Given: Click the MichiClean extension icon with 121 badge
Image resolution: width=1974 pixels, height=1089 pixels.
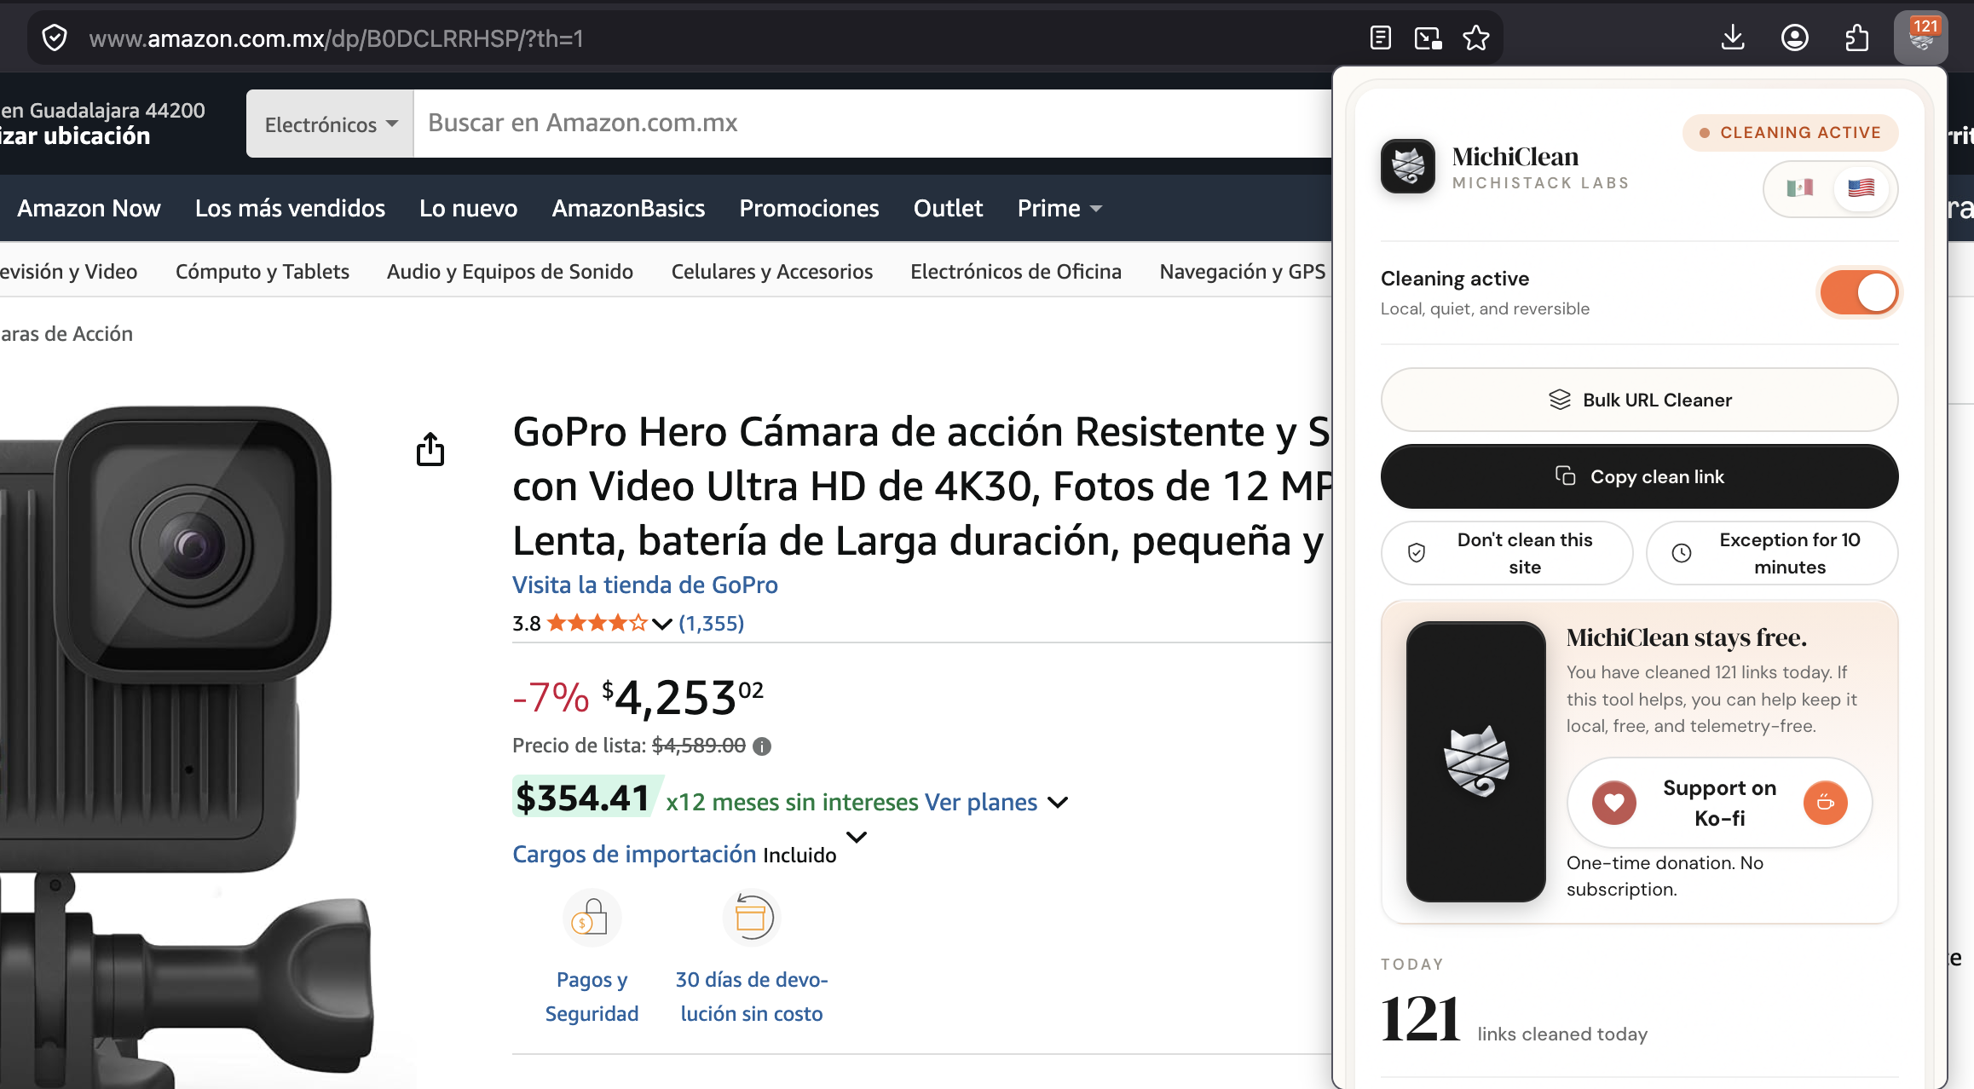Looking at the screenshot, I should (1921, 37).
